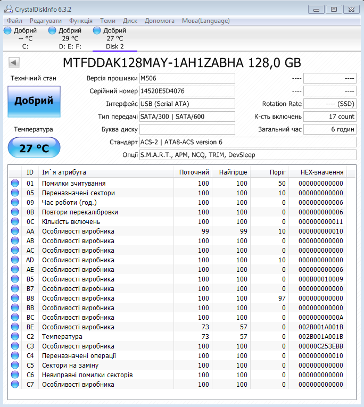Sort by the Найгірше column header
The height and width of the screenshot is (407, 364).
point(231,172)
